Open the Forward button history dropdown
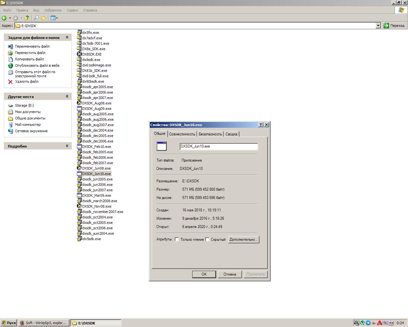408x327 pixels. 21,18
